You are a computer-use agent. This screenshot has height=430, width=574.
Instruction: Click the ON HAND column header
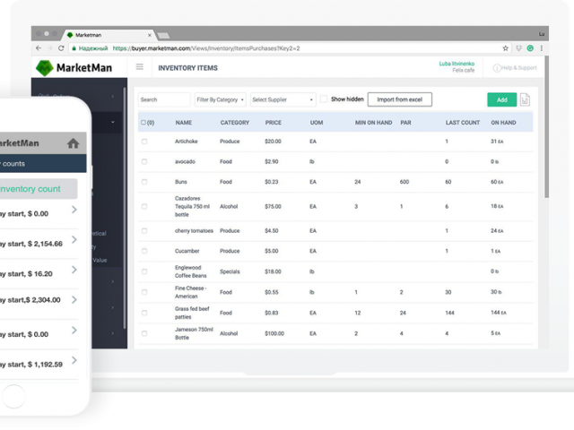503,123
